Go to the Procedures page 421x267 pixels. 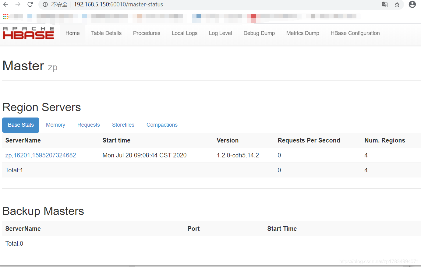pos(147,33)
